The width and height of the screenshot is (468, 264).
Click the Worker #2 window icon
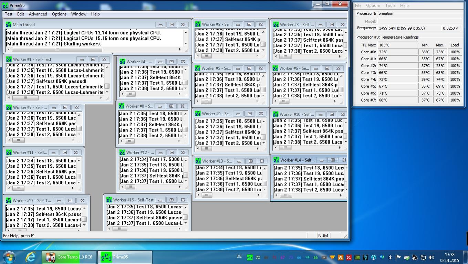coord(198,24)
